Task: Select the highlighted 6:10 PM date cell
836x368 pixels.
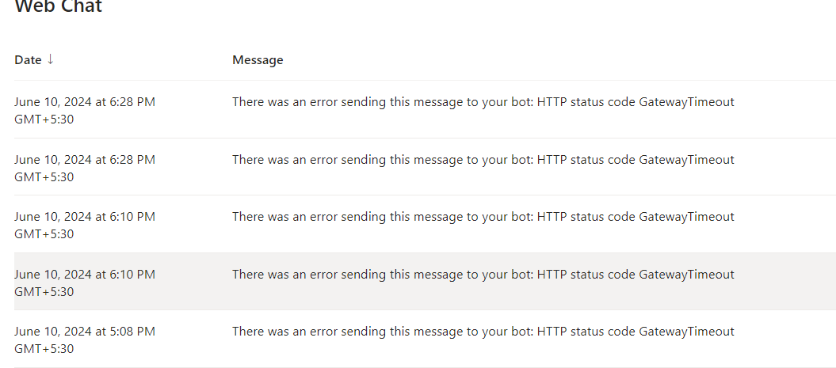Action: [x=85, y=274]
